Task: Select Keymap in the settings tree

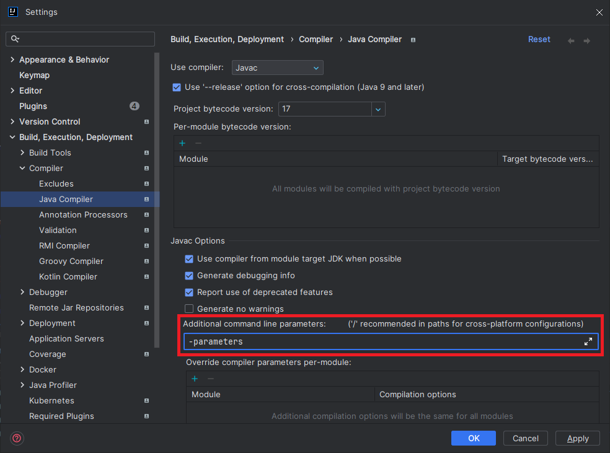Action: [x=35, y=75]
